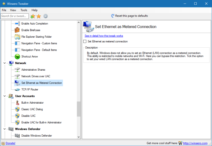Viewport: 212px width, 146px height.
Task: Collapse the Network tree section
Action: click(x=5, y=63)
